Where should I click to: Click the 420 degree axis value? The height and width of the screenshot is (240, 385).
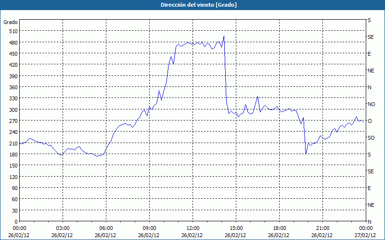(13, 65)
